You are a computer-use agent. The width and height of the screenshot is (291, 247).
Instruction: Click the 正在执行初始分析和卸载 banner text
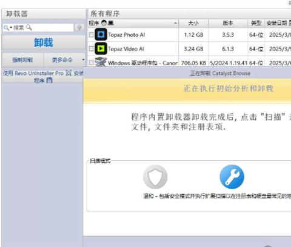(229, 88)
